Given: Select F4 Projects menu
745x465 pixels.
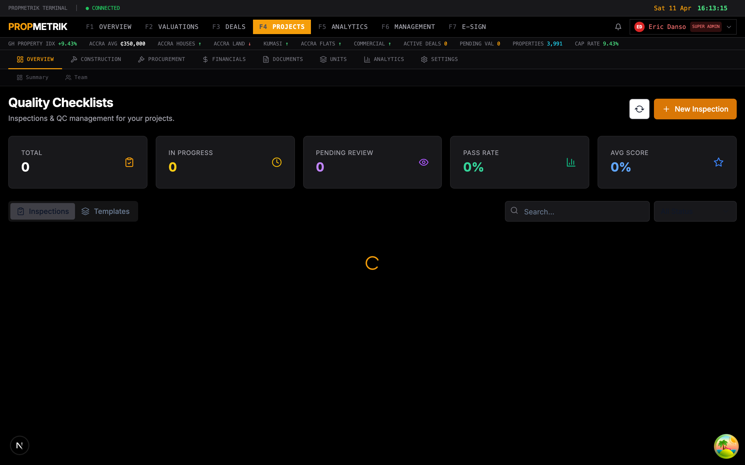Looking at the screenshot, I should [x=282, y=27].
